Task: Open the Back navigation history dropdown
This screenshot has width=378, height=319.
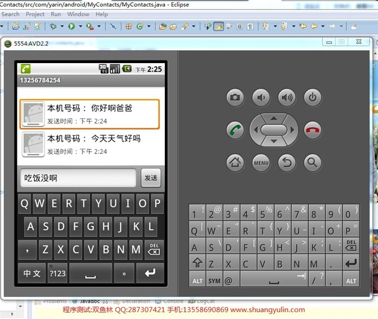Action: pyautogui.click(x=323, y=26)
